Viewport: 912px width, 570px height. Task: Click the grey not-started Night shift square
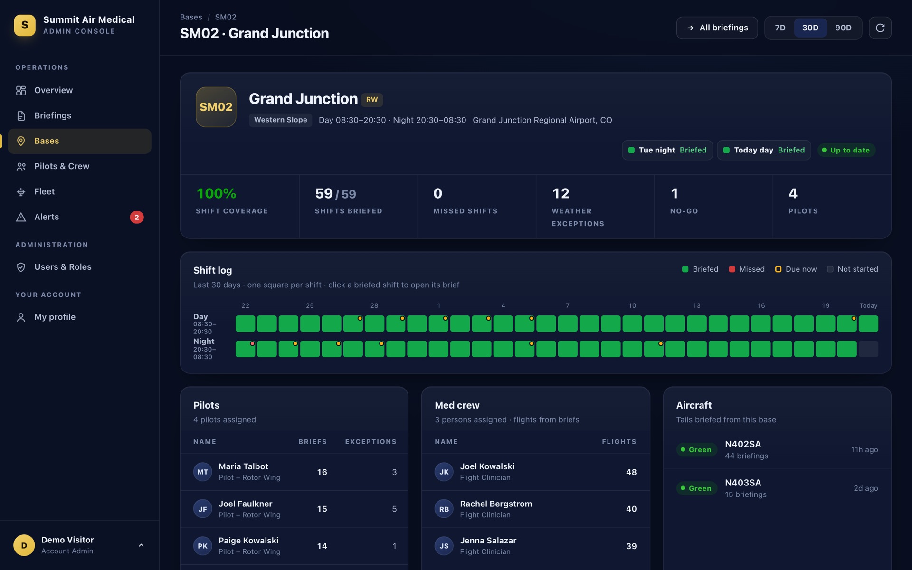tap(868, 349)
